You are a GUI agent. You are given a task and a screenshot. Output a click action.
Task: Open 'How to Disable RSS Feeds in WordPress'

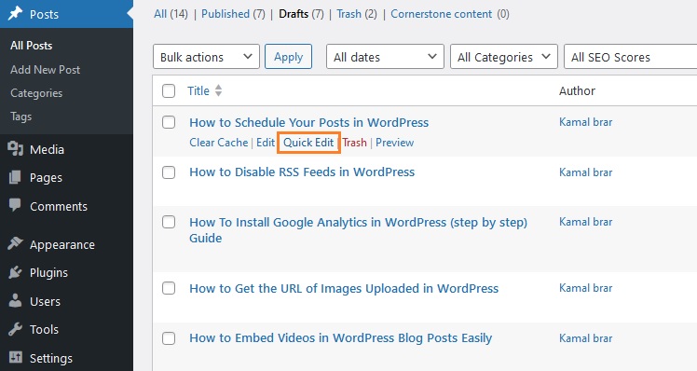[x=302, y=172]
